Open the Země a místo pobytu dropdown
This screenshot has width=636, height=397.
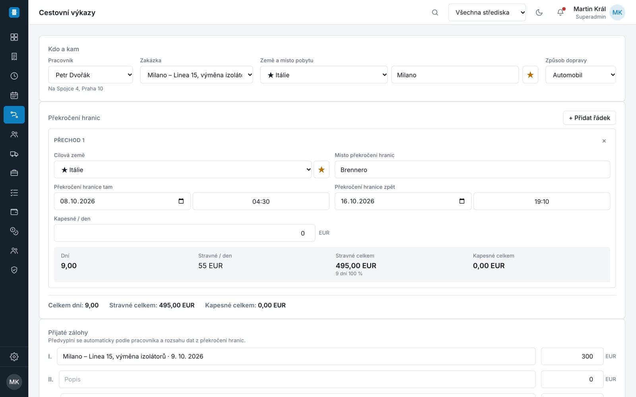[x=324, y=75]
